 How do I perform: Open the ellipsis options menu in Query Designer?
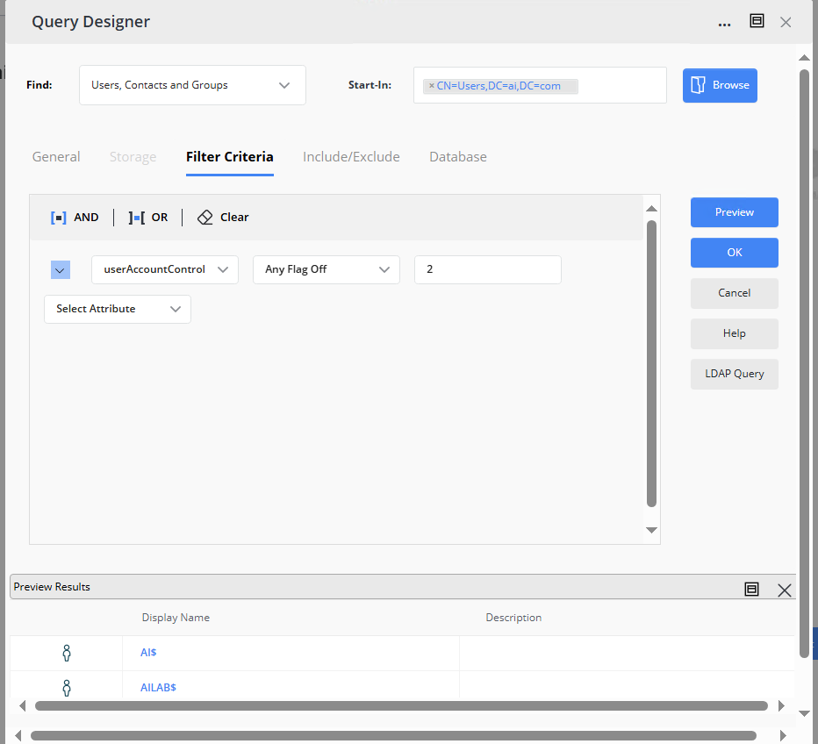pyautogui.click(x=724, y=22)
